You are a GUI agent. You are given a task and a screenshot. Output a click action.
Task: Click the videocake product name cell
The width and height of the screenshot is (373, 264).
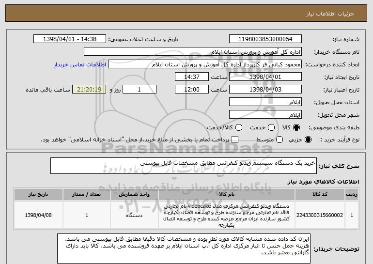227,215
